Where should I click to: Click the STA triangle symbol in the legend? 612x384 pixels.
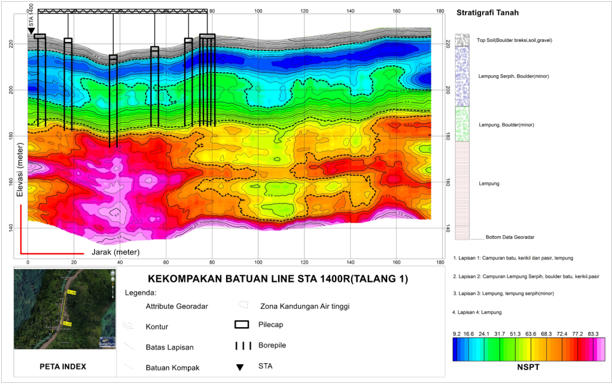240,367
